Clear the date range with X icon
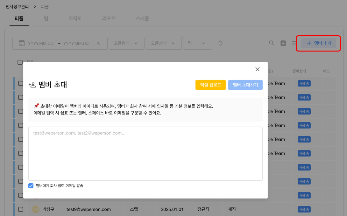 (x=98, y=43)
